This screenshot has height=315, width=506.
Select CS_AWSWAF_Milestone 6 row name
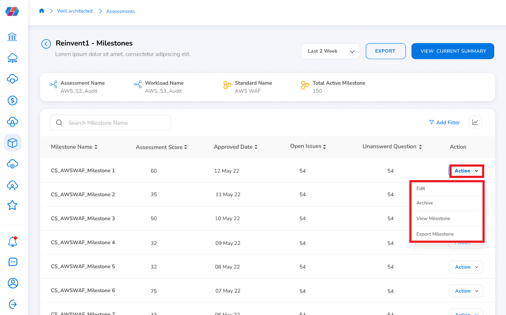pos(83,291)
